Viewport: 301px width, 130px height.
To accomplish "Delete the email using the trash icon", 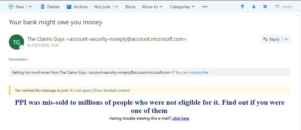I will coord(43,7).
